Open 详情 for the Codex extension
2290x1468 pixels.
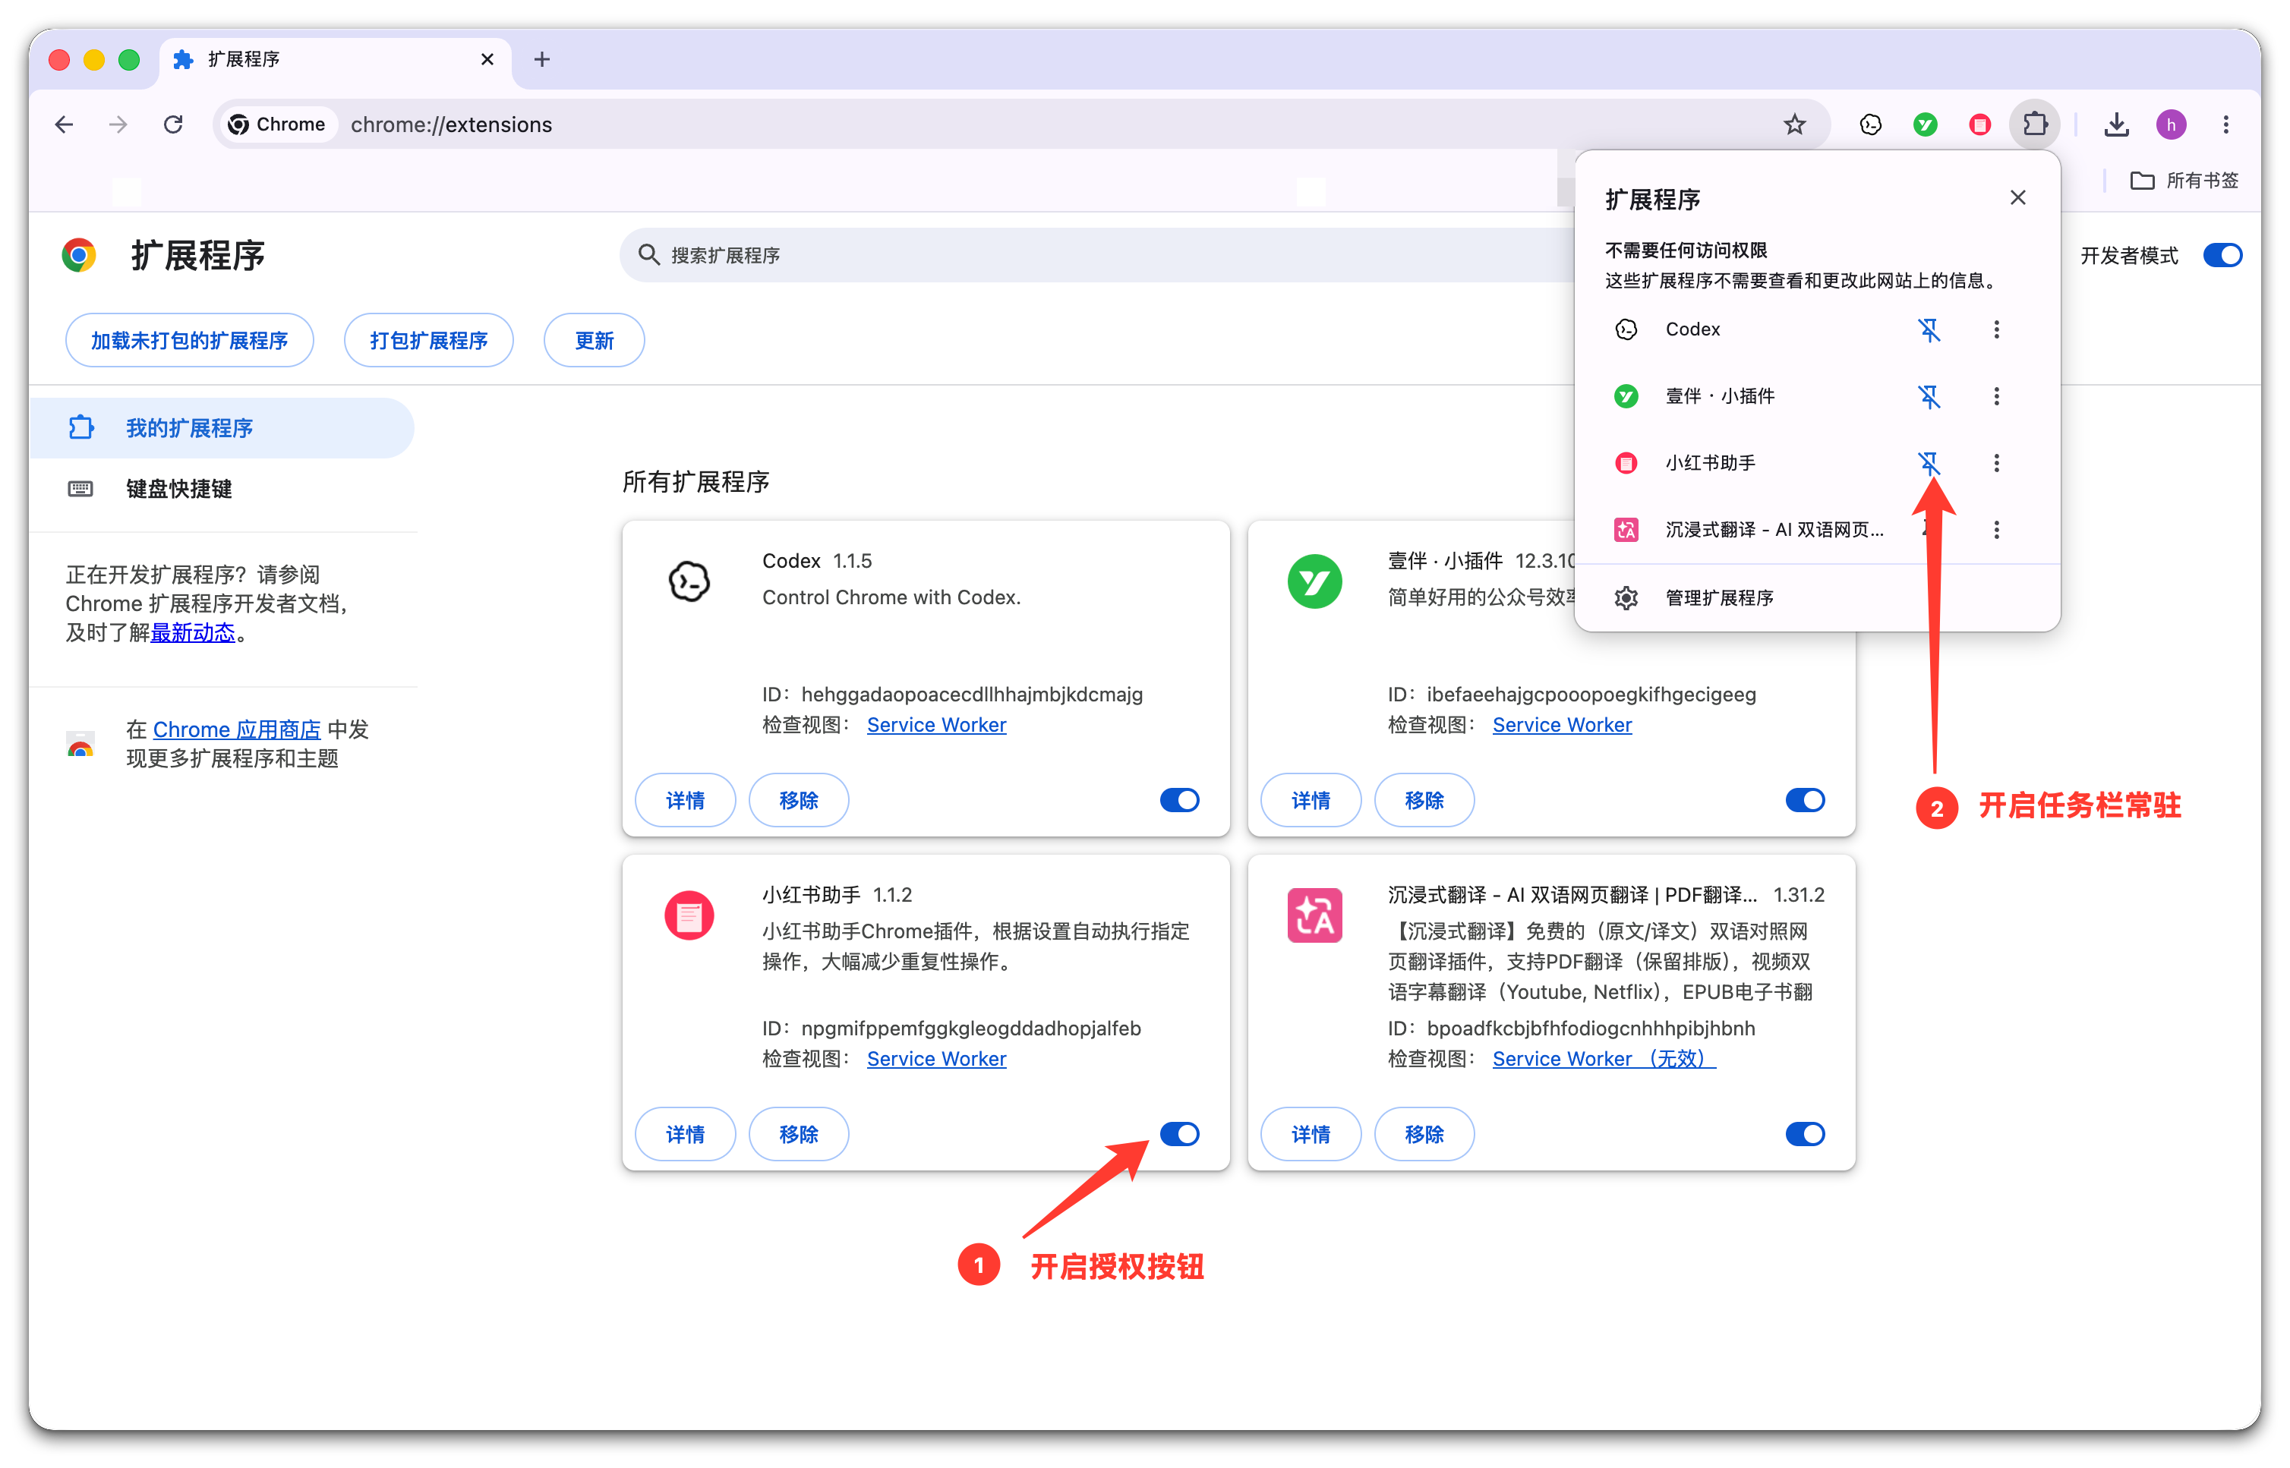pyautogui.click(x=685, y=800)
